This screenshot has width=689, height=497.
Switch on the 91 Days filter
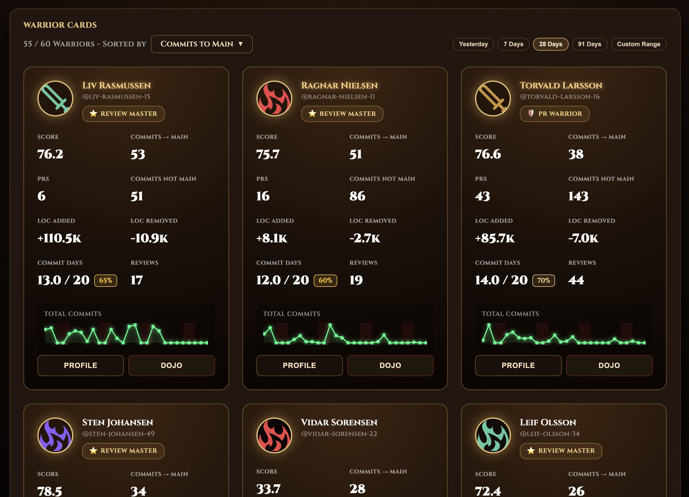pos(589,44)
